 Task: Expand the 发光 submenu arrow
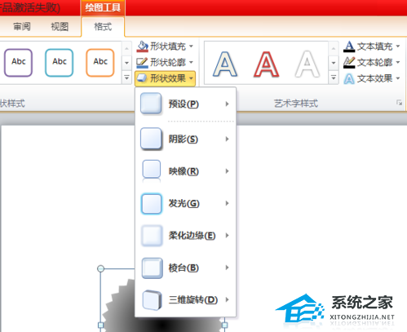point(227,203)
